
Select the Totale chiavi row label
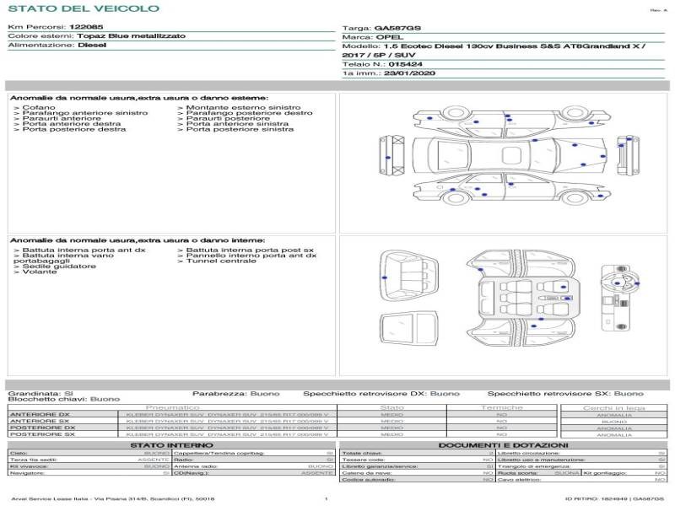(x=363, y=454)
